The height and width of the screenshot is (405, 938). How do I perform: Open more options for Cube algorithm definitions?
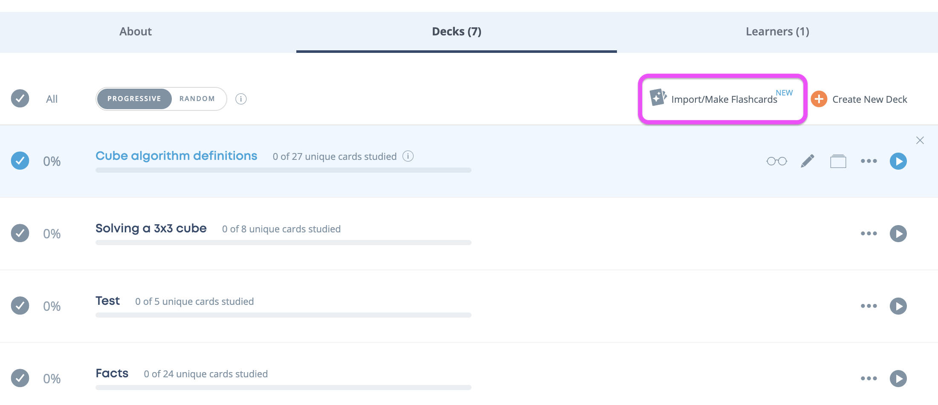click(869, 161)
